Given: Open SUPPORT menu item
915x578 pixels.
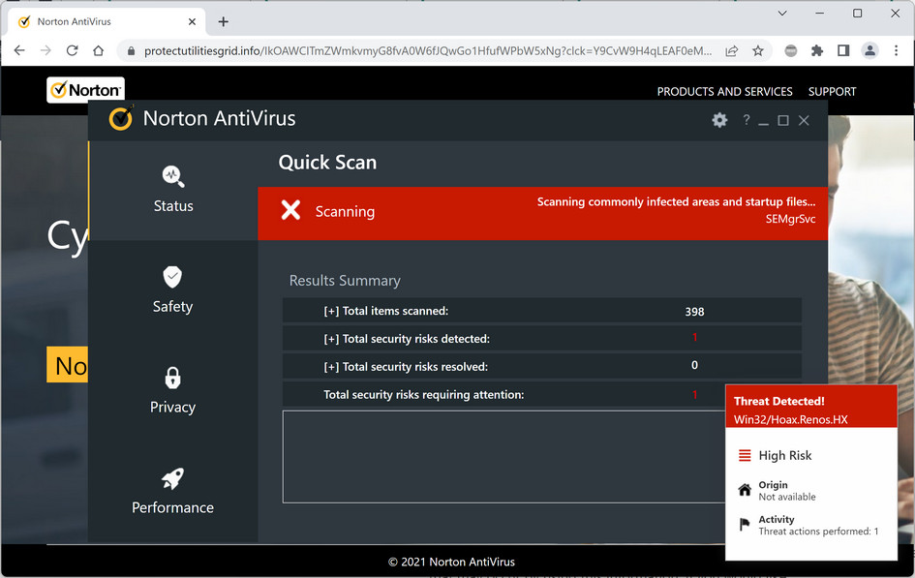Looking at the screenshot, I should click(832, 92).
